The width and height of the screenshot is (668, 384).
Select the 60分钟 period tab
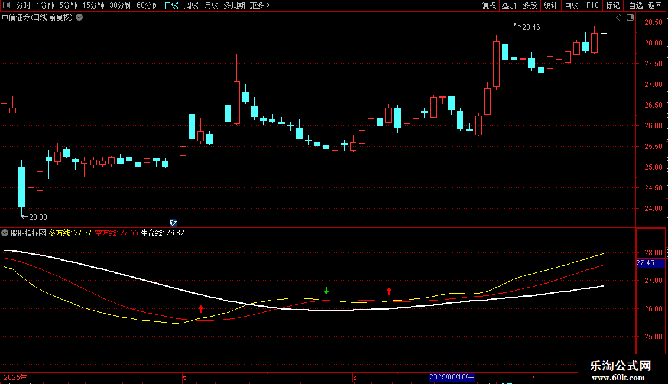point(147,5)
